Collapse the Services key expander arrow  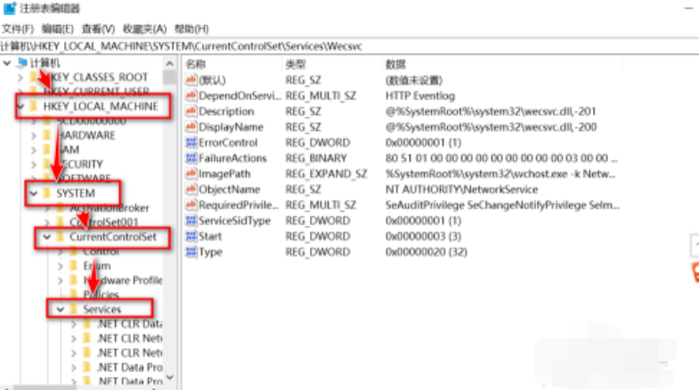point(60,309)
